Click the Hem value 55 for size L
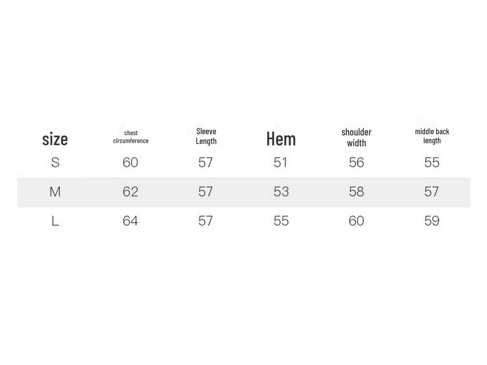The image size is (487, 365). click(281, 221)
